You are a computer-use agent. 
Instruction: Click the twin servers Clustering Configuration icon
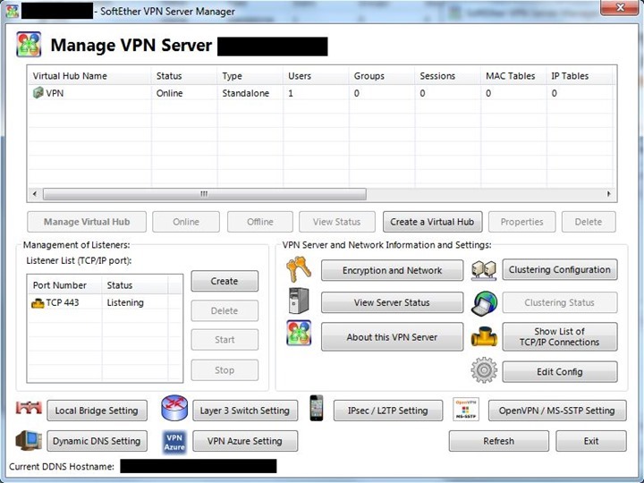[484, 270]
